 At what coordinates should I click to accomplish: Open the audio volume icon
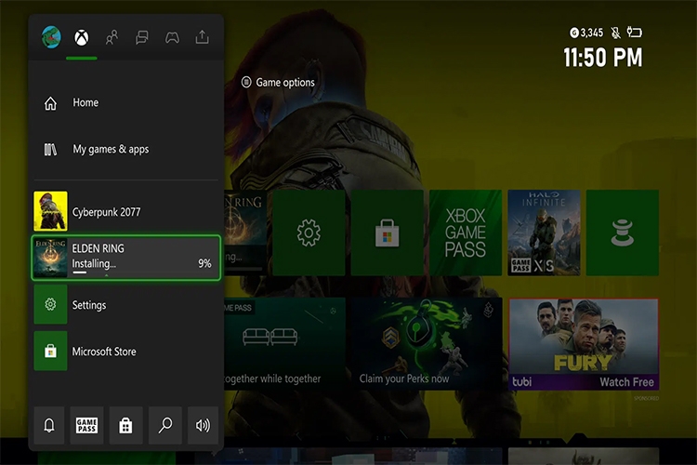point(203,425)
